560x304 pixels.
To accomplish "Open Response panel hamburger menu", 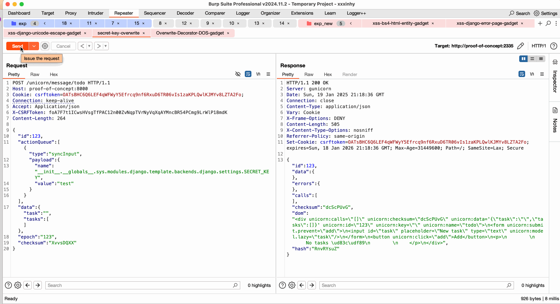I will 542,74.
